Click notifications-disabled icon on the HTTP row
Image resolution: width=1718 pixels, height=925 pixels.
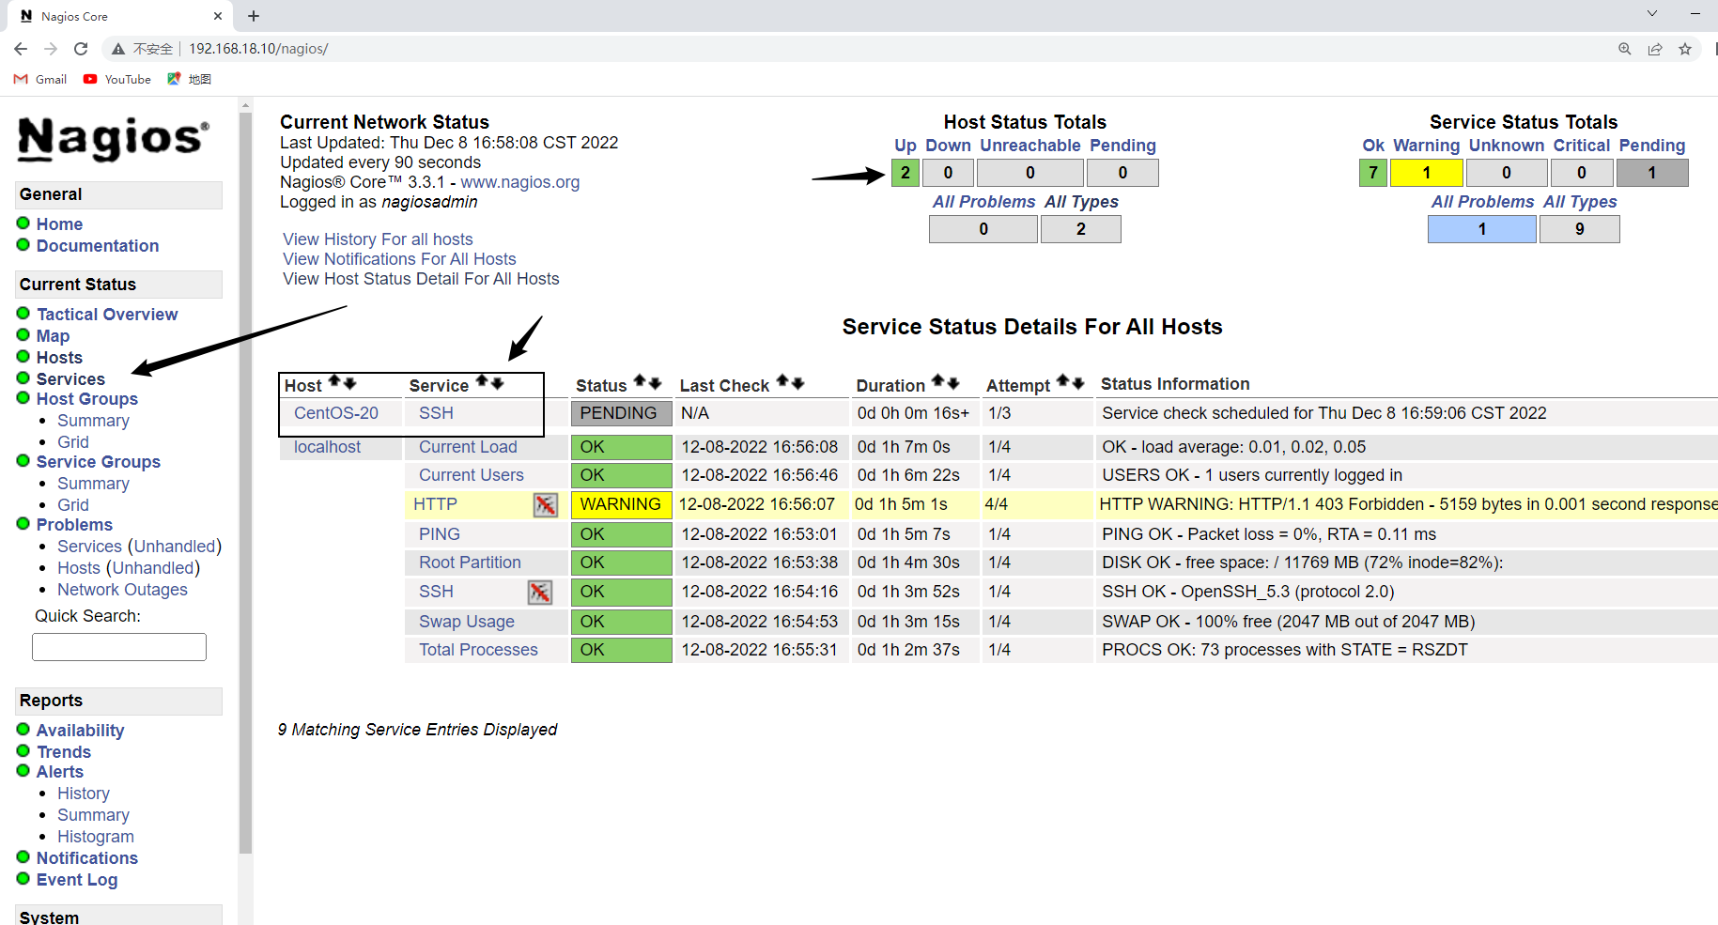545,505
